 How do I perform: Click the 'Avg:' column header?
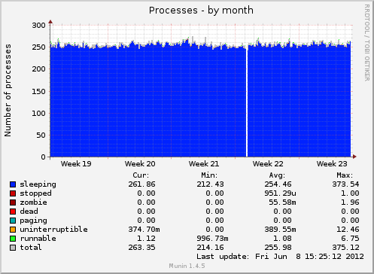(x=277, y=175)
